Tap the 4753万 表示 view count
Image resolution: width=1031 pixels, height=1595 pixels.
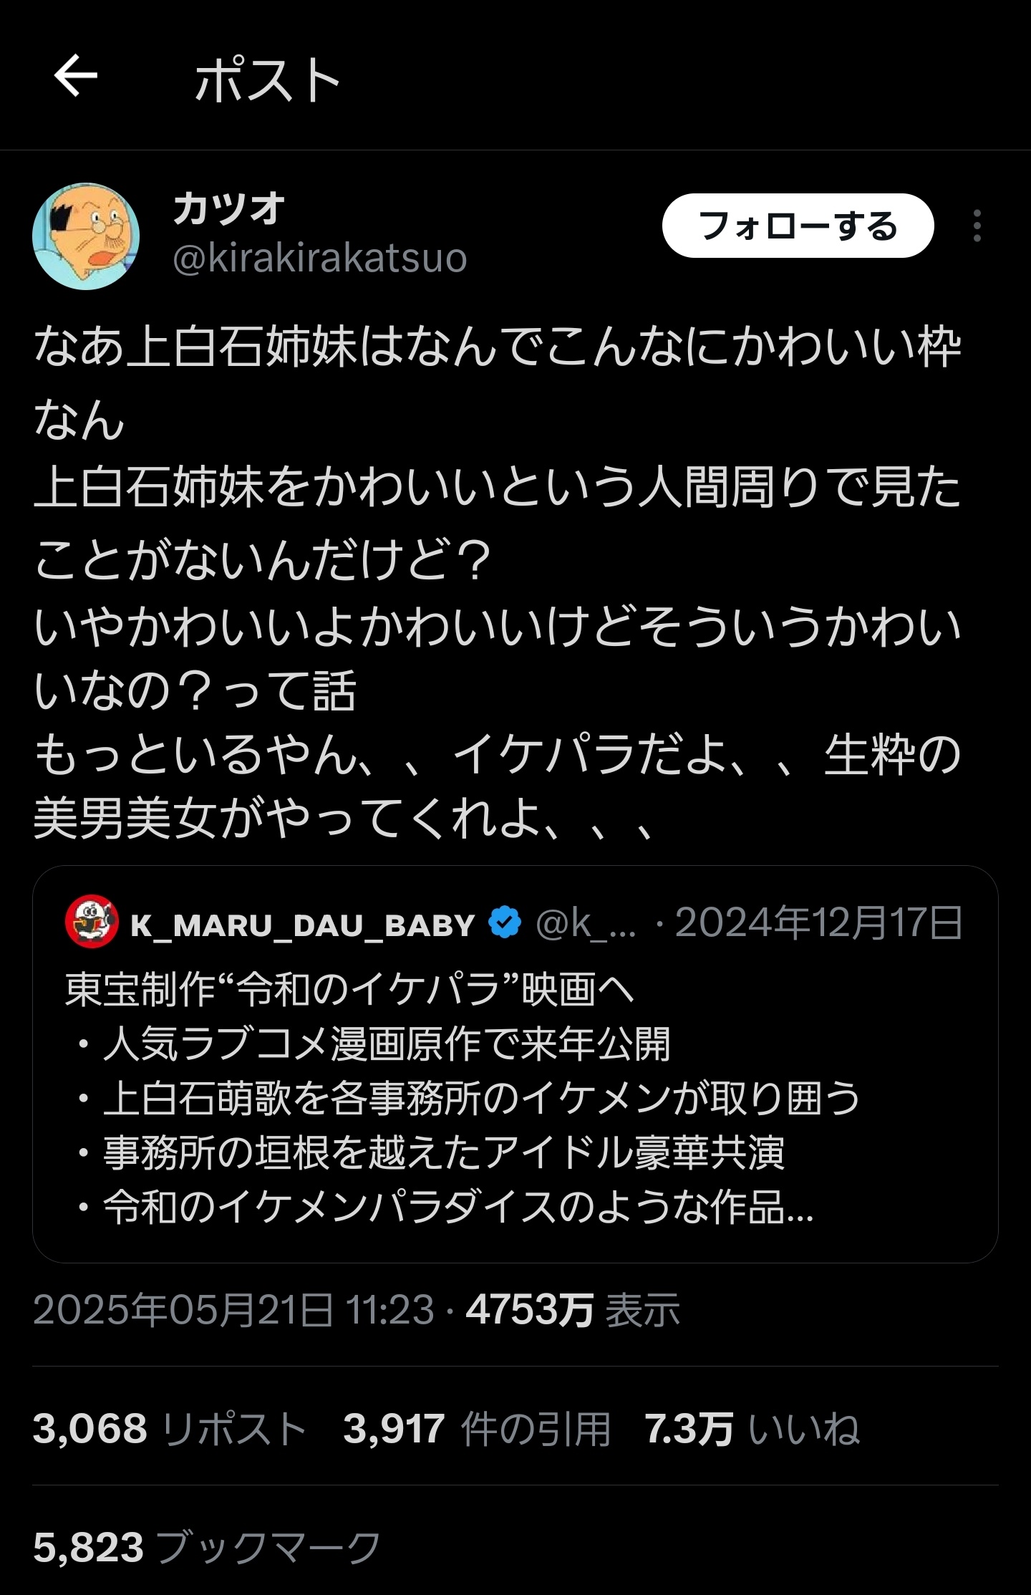coord(573,1309)
